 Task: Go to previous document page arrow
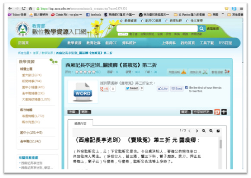pos(190,131)
